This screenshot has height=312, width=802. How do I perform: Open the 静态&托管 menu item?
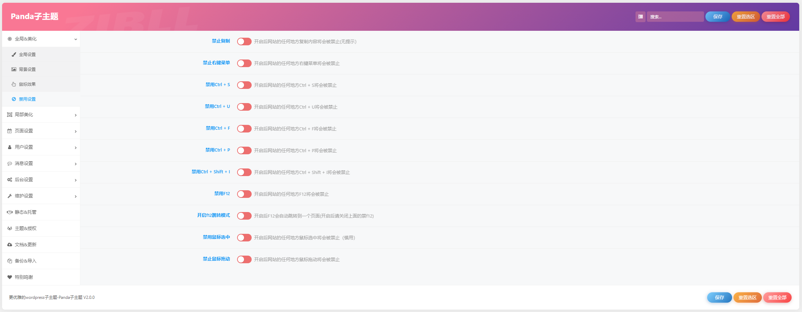[41, 212]
